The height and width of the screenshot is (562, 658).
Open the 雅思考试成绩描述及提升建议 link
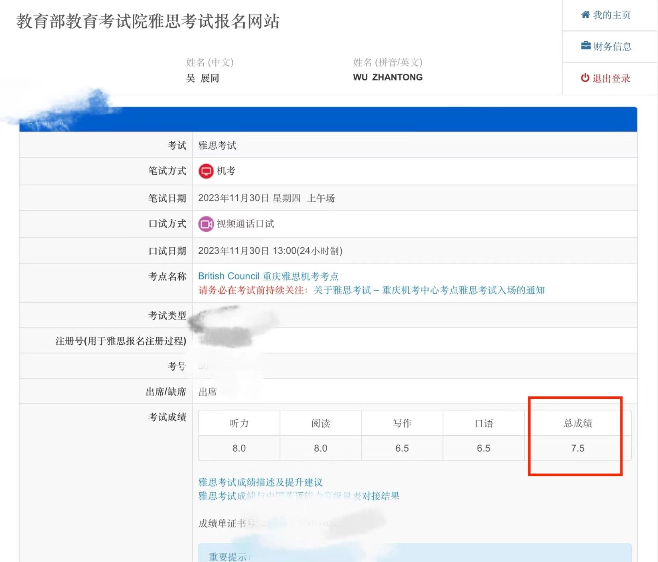coord(260,482)
